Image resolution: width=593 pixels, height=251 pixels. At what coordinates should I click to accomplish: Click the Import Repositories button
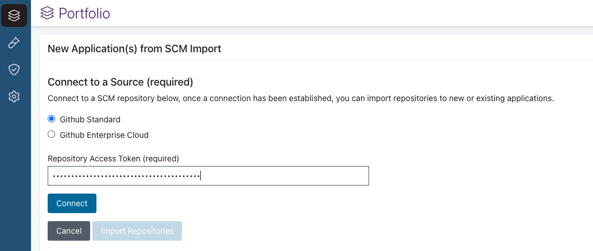click(x=137, y=231)
